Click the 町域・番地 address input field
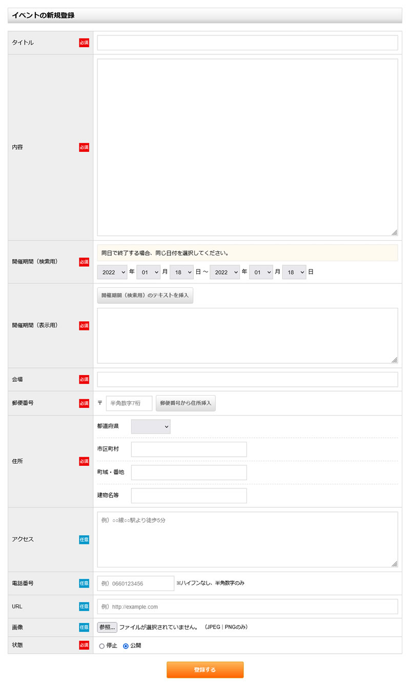The image size is (410, 686). (189, 472)
